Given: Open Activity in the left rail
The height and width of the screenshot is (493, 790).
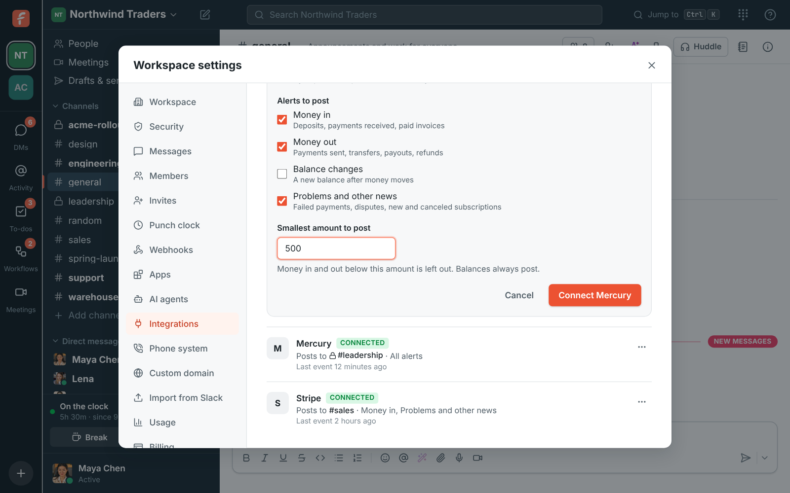Looking at the screenshot, I should pyautogui.click(x=21, y=176).
